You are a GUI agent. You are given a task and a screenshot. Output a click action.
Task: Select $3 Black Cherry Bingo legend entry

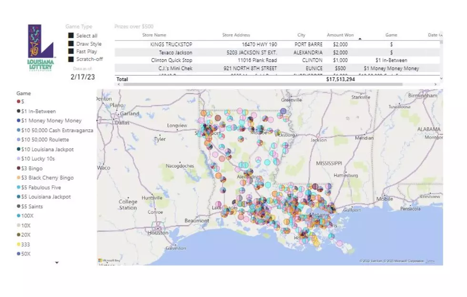(x=45, y=178)
